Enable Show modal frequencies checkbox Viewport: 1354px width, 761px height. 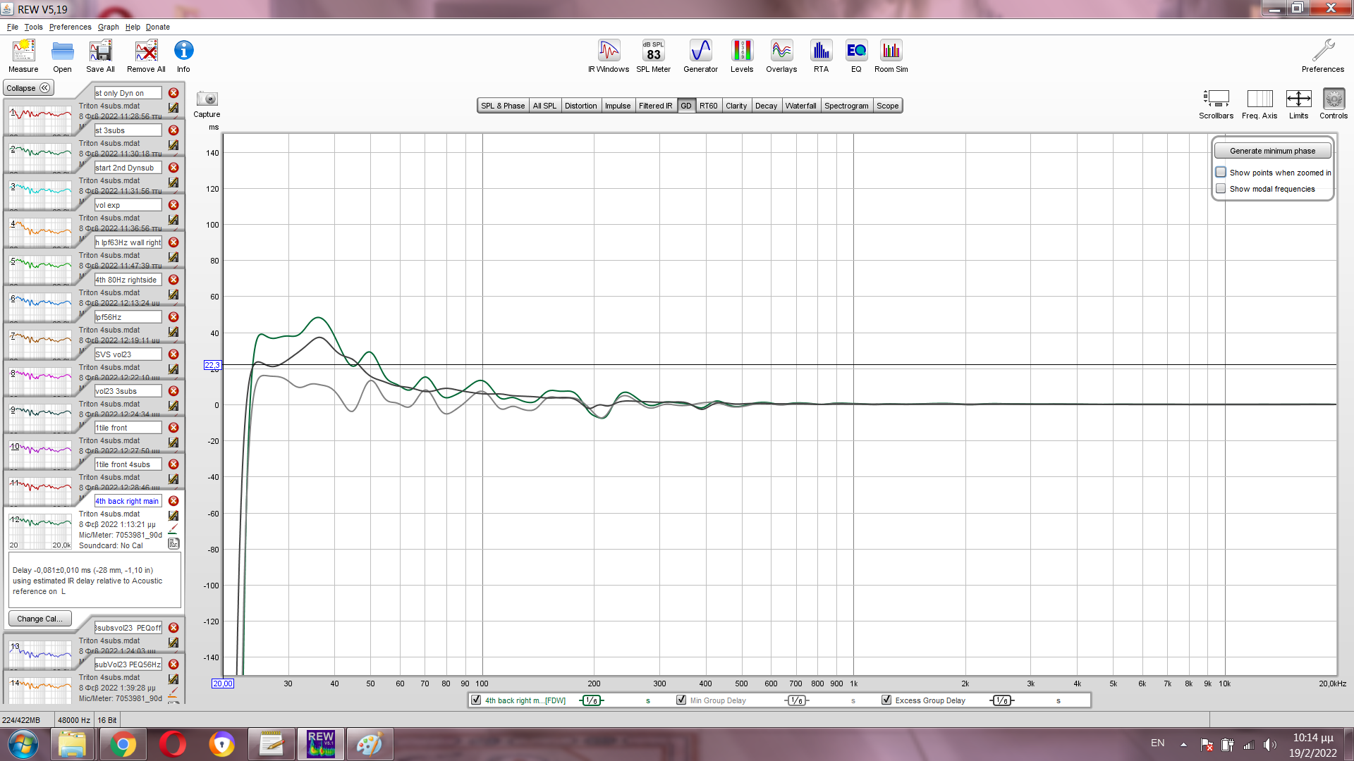pos(1221,189)
